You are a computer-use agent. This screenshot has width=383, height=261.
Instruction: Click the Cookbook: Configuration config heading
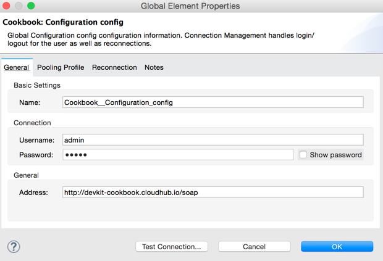click(x=63, y=22)
